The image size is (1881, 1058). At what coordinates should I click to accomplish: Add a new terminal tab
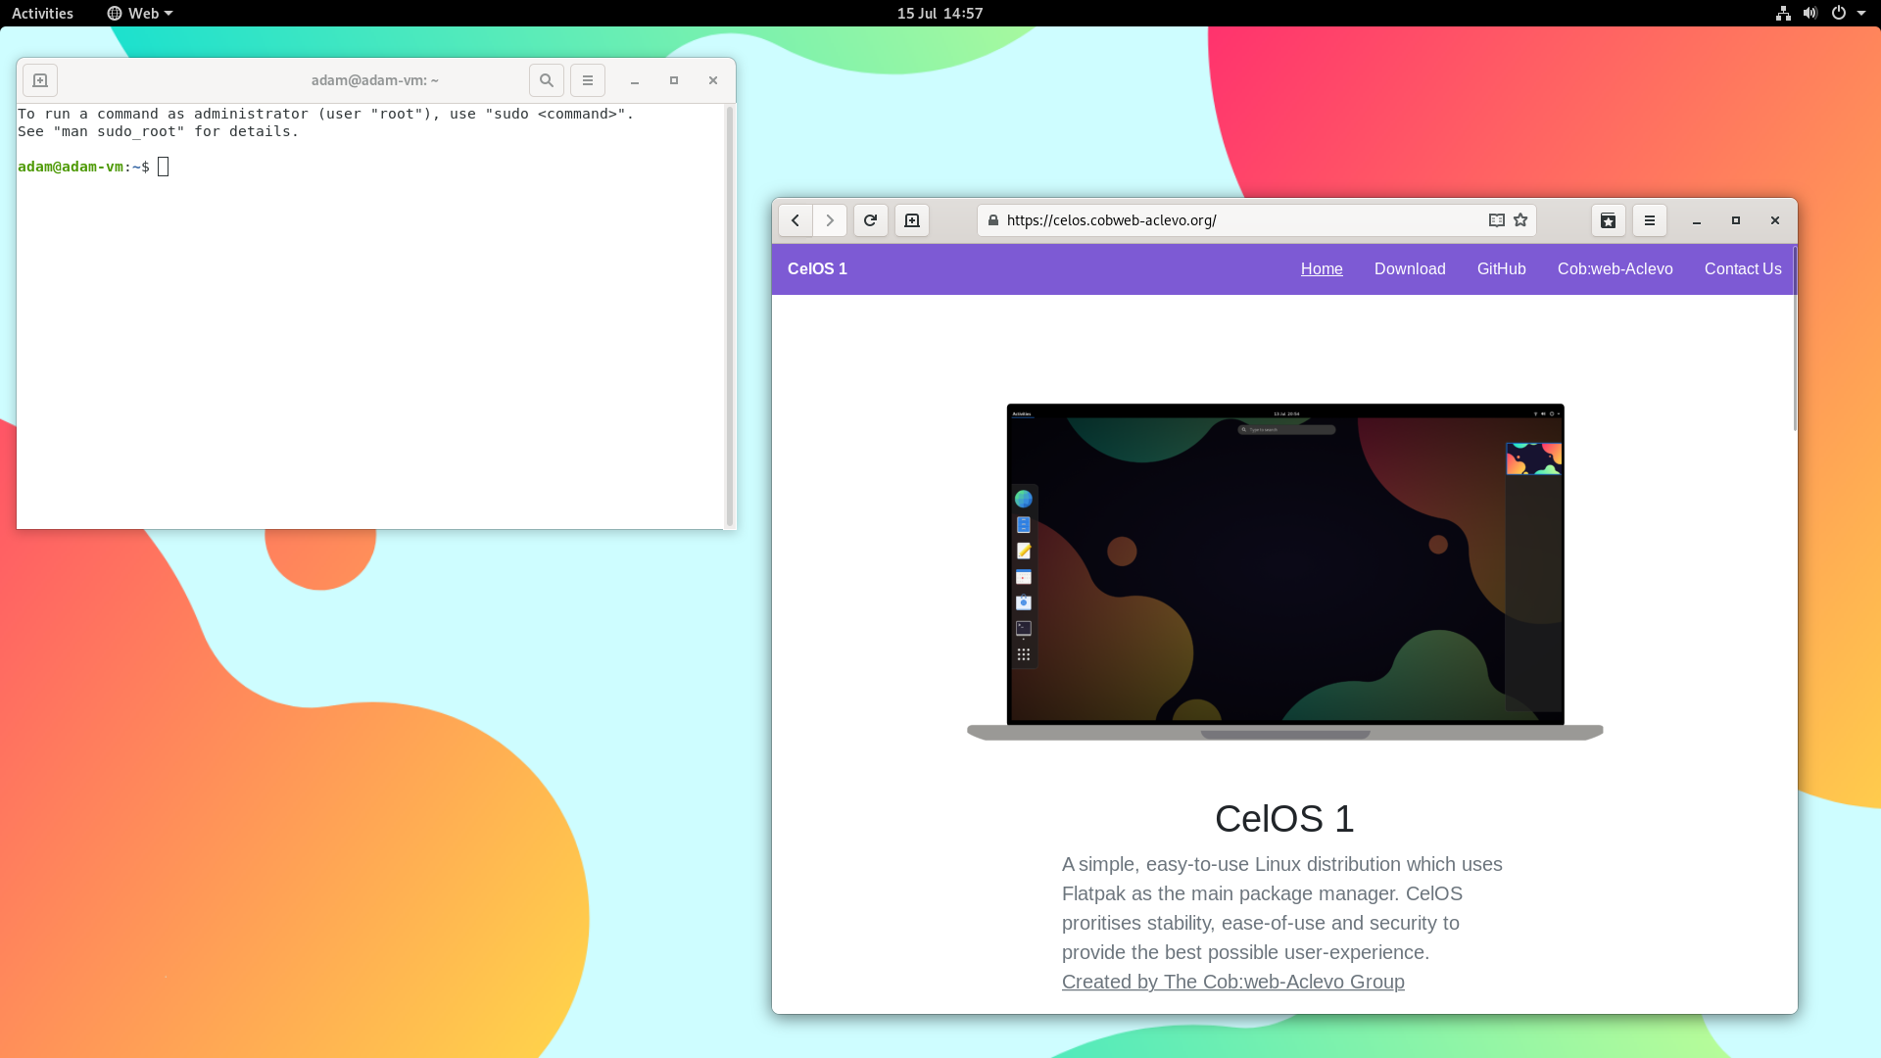[40, 80]
